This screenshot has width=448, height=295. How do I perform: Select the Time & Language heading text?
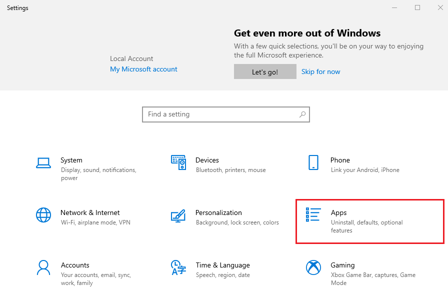coord(222,265)
